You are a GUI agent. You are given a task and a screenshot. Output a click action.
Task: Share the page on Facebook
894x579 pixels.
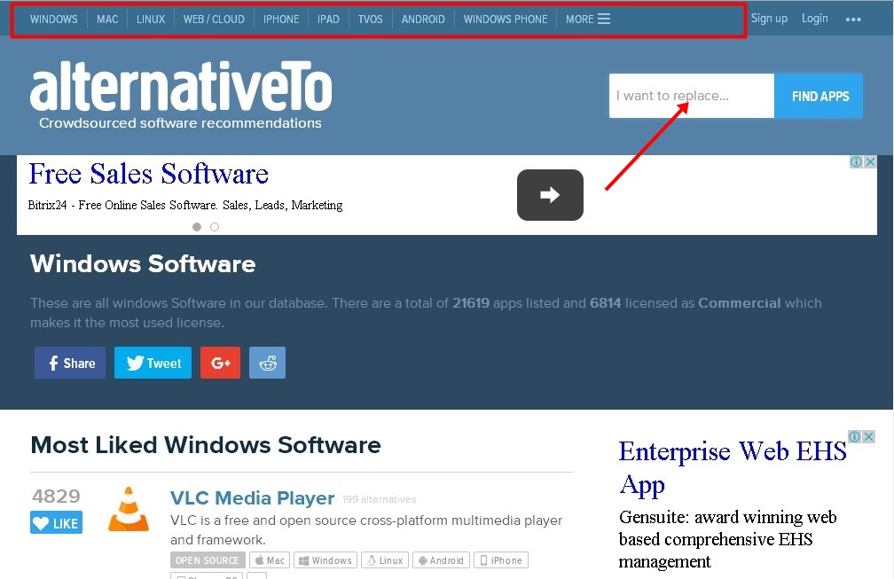coord(70,363)
